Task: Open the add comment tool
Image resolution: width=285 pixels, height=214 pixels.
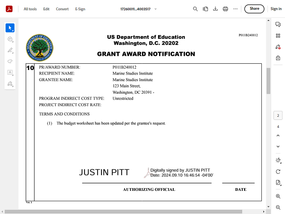Action: [10, 39]
